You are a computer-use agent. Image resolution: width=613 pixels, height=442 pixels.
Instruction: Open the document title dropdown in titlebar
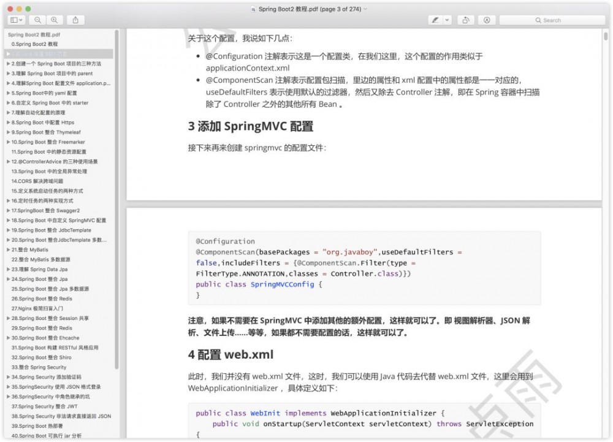click(x=365, y=9)
